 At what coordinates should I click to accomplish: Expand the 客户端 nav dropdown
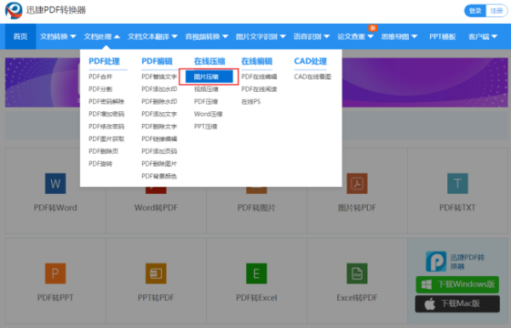483,37
